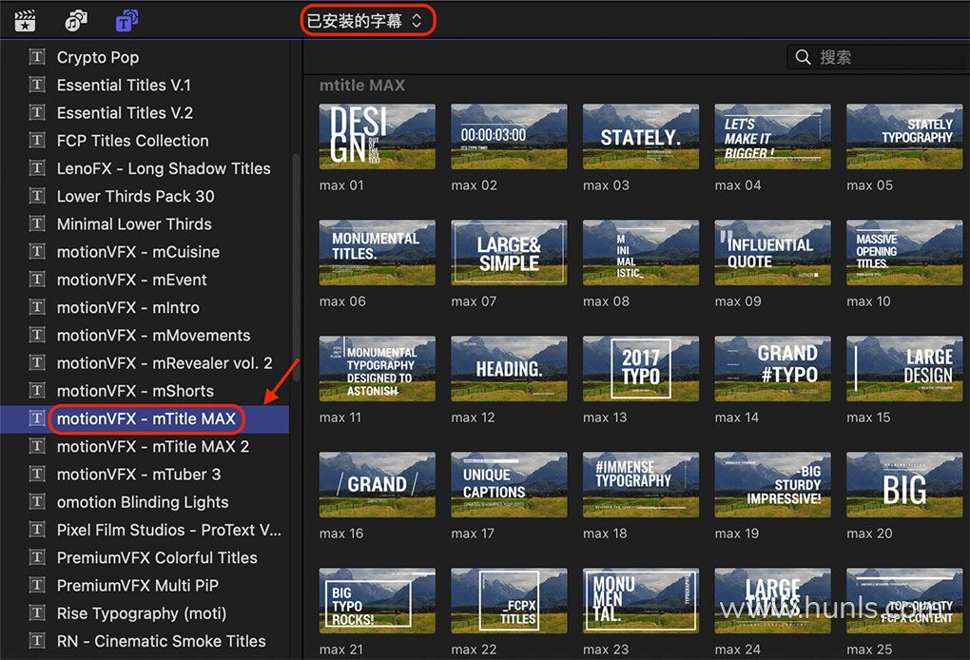Select the max 18 #IMMENSE TYPOGRAPHY thumbnail

[641, 484]
